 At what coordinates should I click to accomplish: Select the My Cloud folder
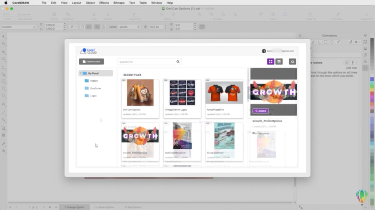(96, 73)
